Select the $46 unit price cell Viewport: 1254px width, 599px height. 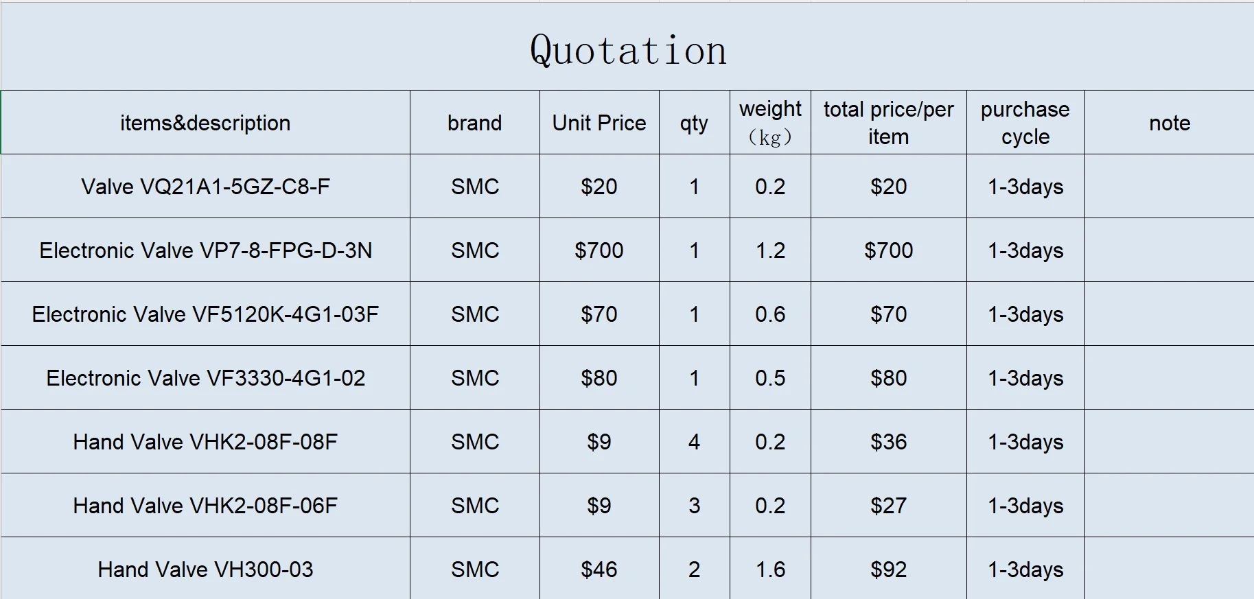(x=599, y=569)
